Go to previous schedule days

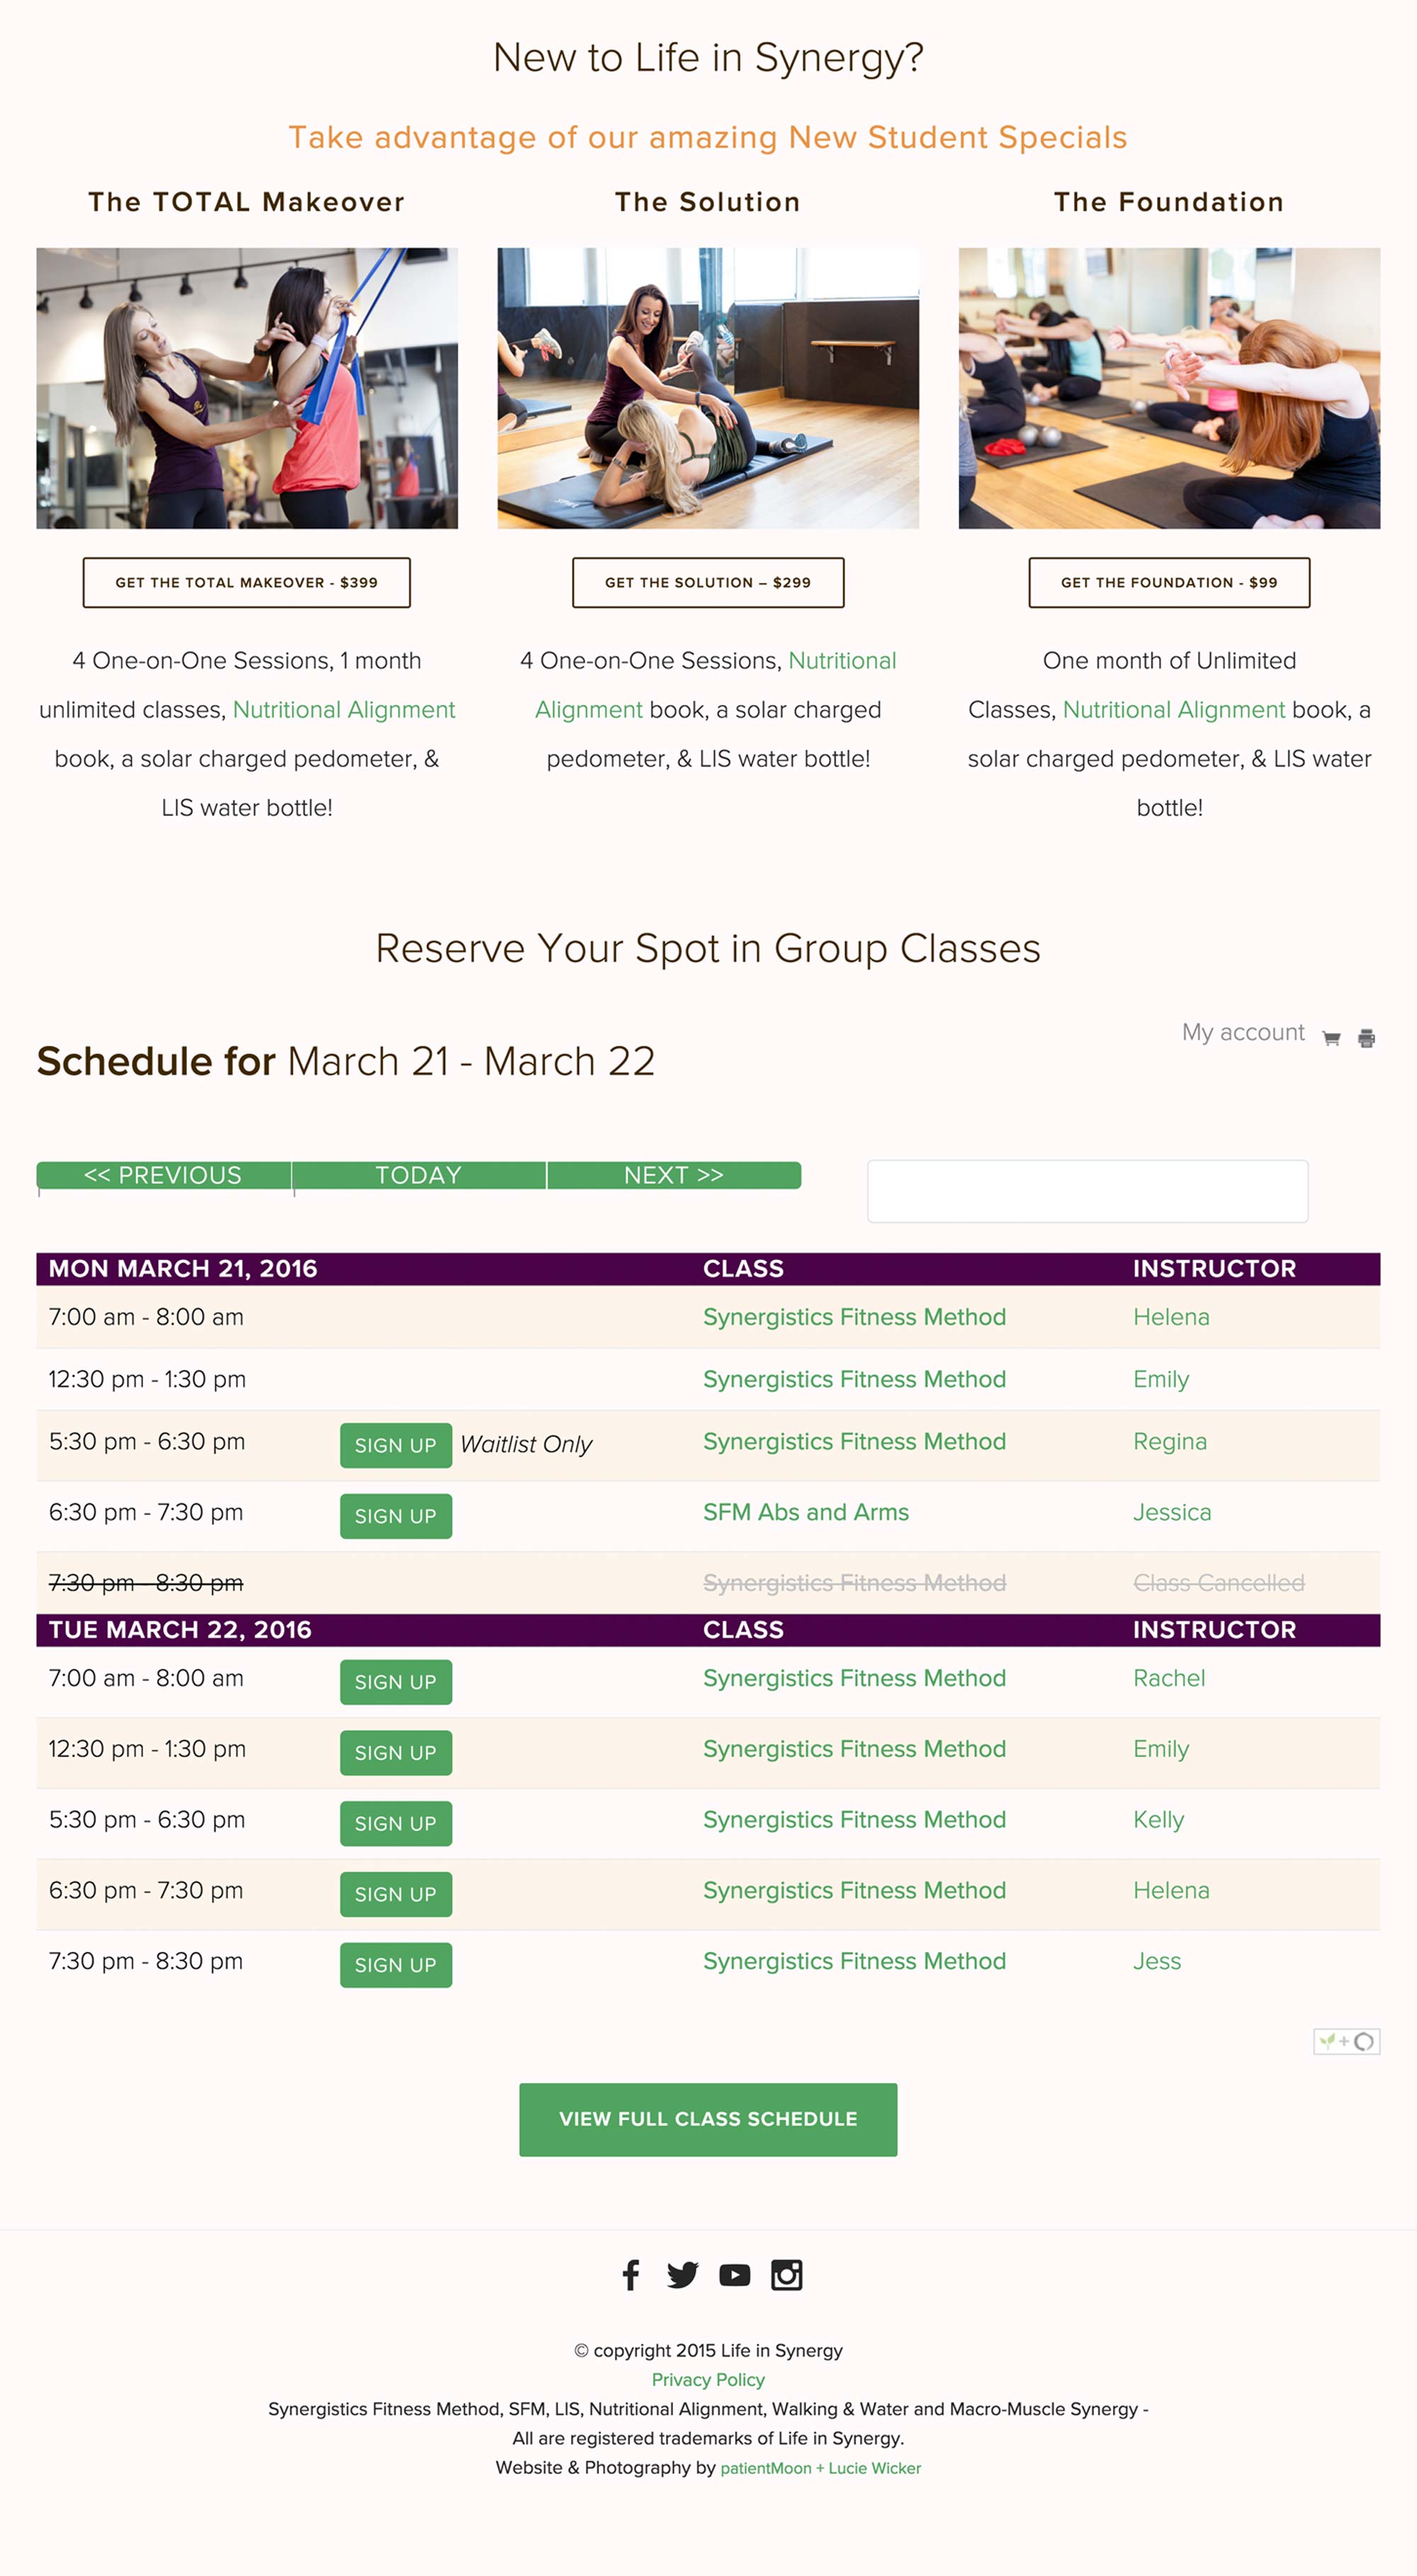pos(163,1175)
